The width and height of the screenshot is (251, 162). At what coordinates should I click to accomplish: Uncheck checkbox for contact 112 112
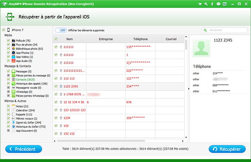(x=56, y=78)
